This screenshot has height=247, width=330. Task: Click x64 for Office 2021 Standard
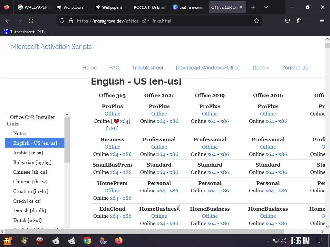(x=161, y=172)
